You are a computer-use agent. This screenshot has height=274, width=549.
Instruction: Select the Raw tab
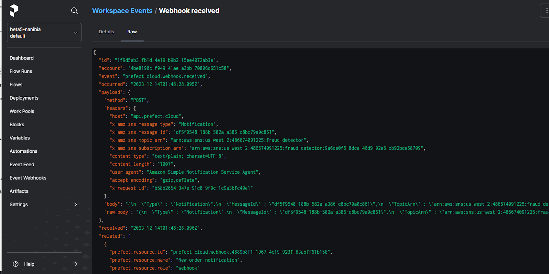(132, 32)
